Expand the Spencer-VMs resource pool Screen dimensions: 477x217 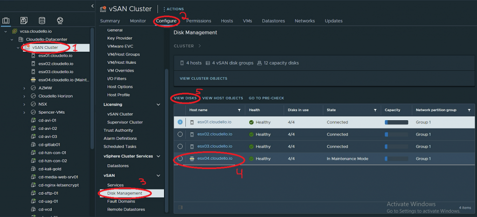[25, 112]
